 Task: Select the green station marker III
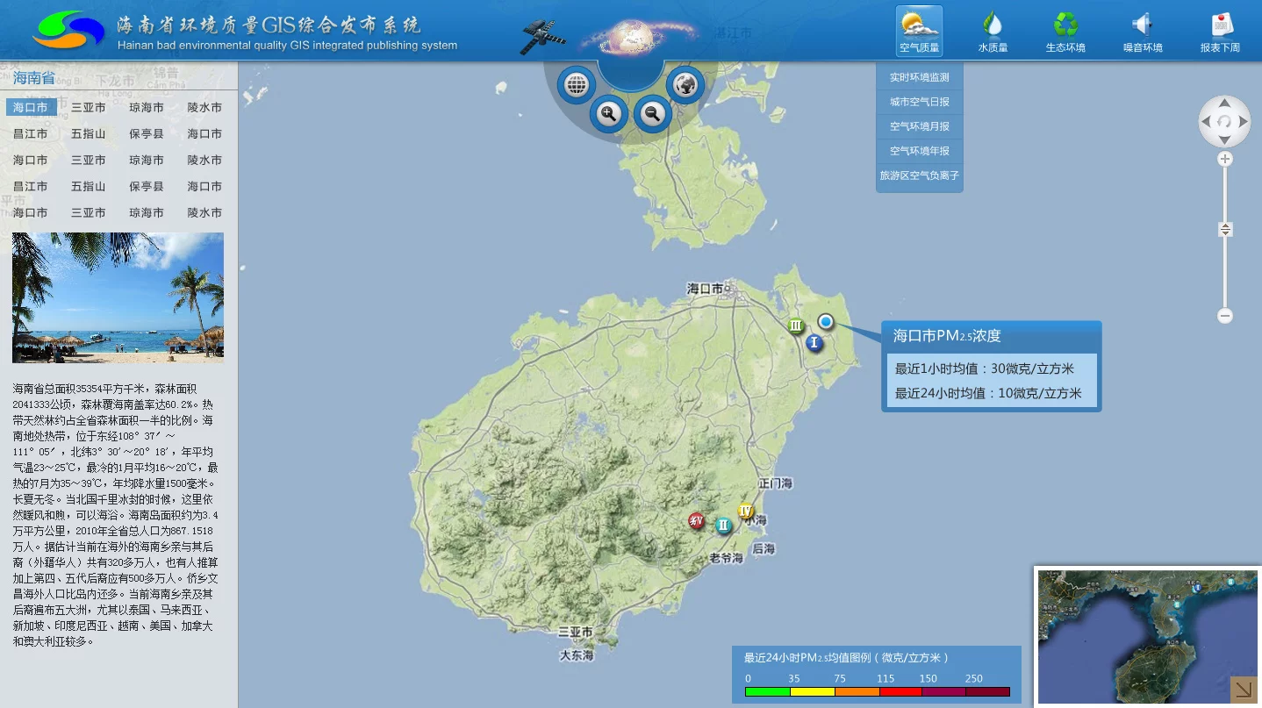tap(796, 325)
